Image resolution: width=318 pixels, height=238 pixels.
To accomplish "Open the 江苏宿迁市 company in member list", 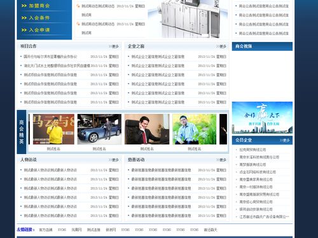I will 264,217.
